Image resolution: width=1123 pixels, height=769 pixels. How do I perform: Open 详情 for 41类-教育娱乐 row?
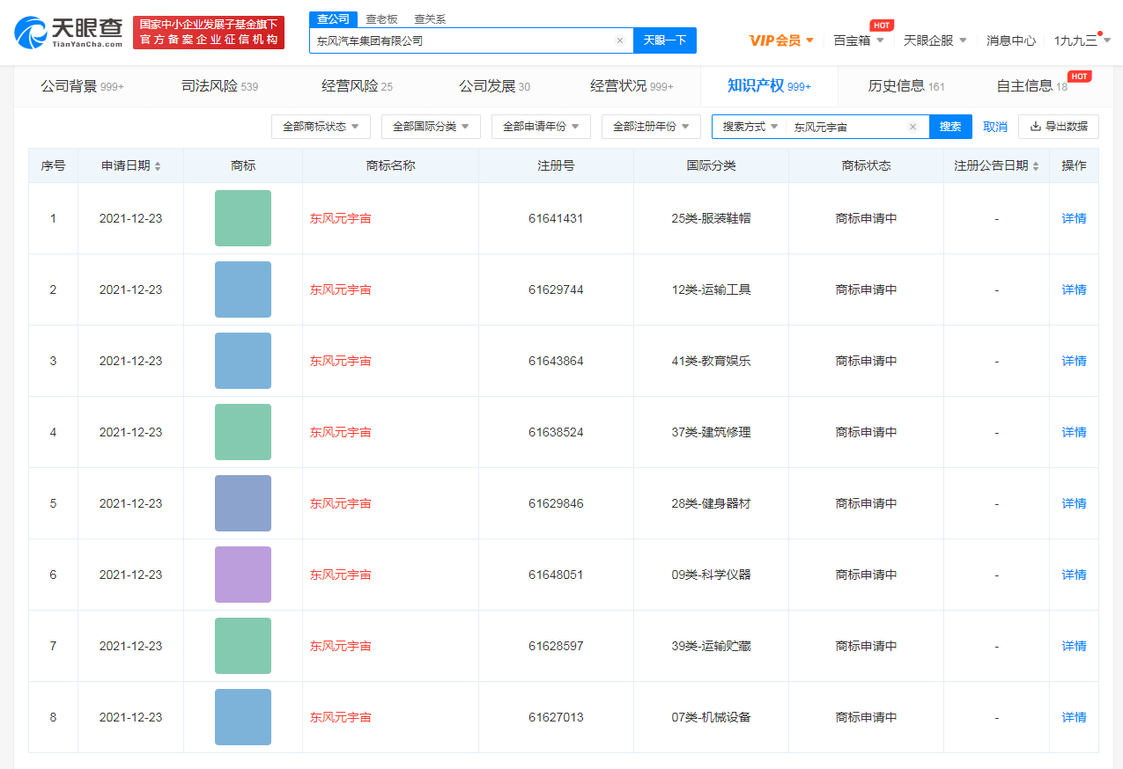1074,361
